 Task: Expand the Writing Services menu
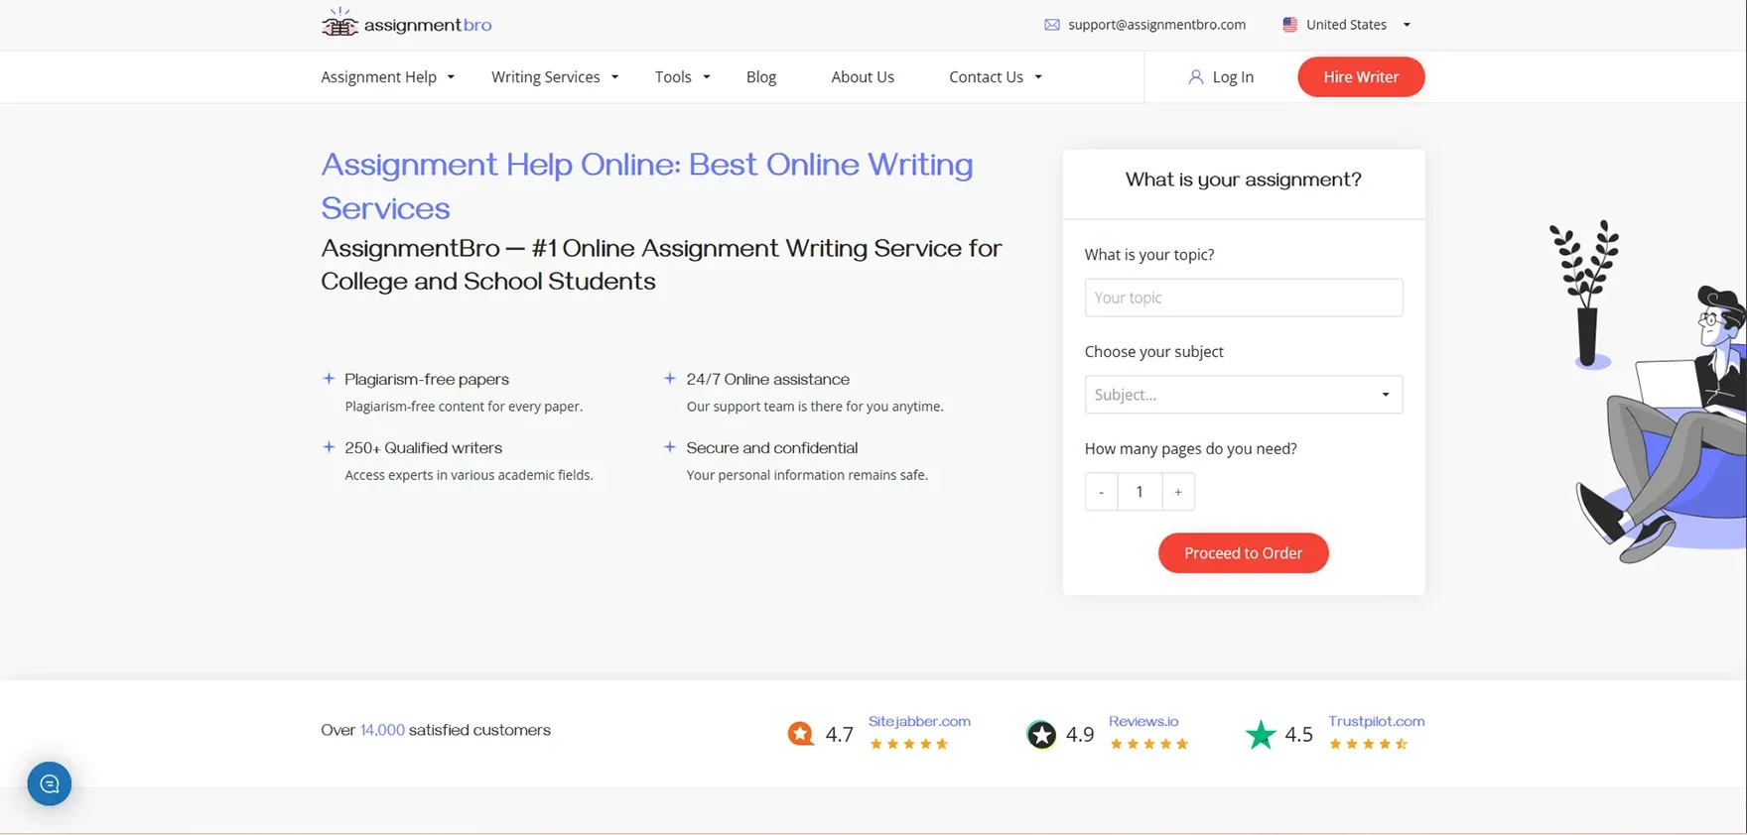coord(555,76)
